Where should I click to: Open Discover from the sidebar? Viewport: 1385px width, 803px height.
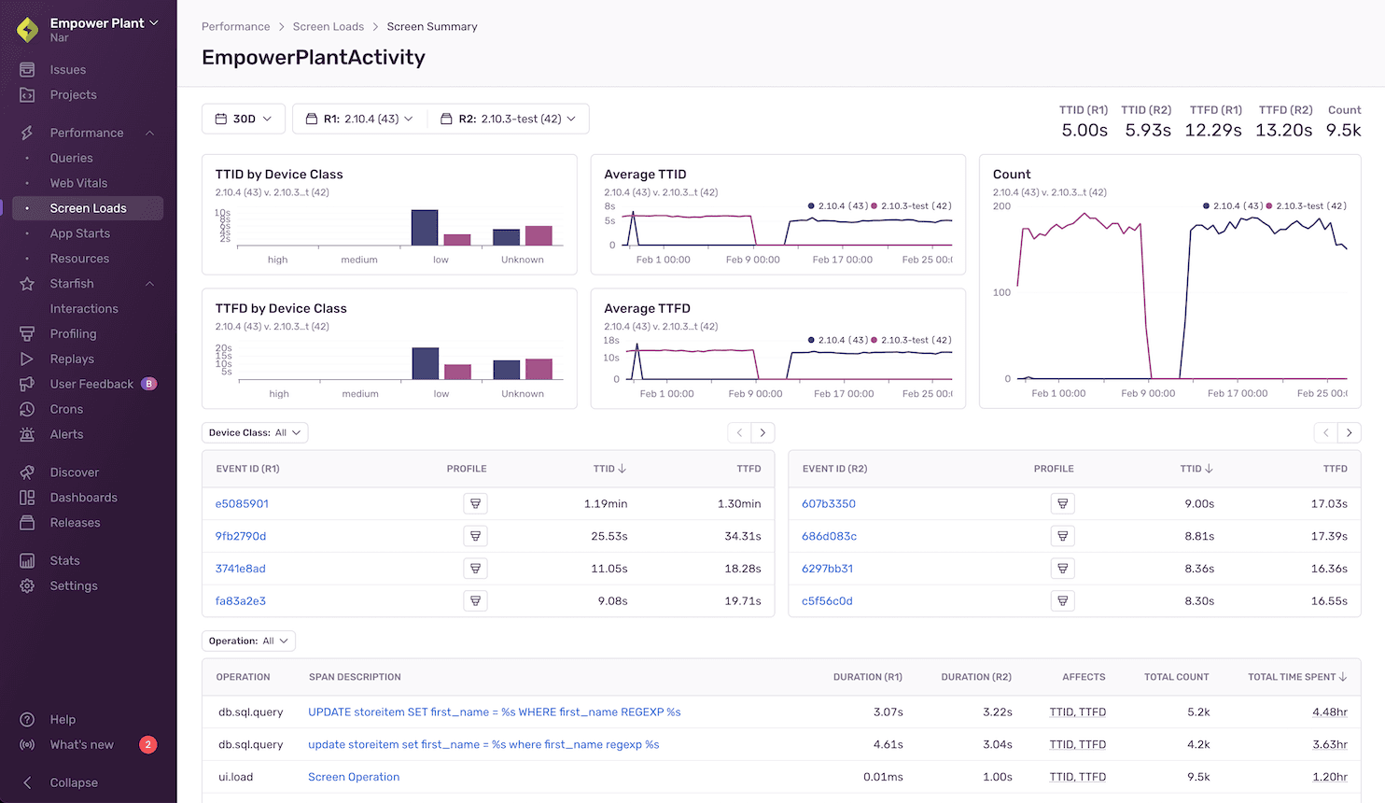tap(74, 472)
